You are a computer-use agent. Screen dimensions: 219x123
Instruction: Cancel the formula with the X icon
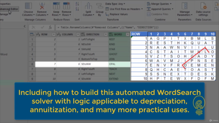point(34,27)
